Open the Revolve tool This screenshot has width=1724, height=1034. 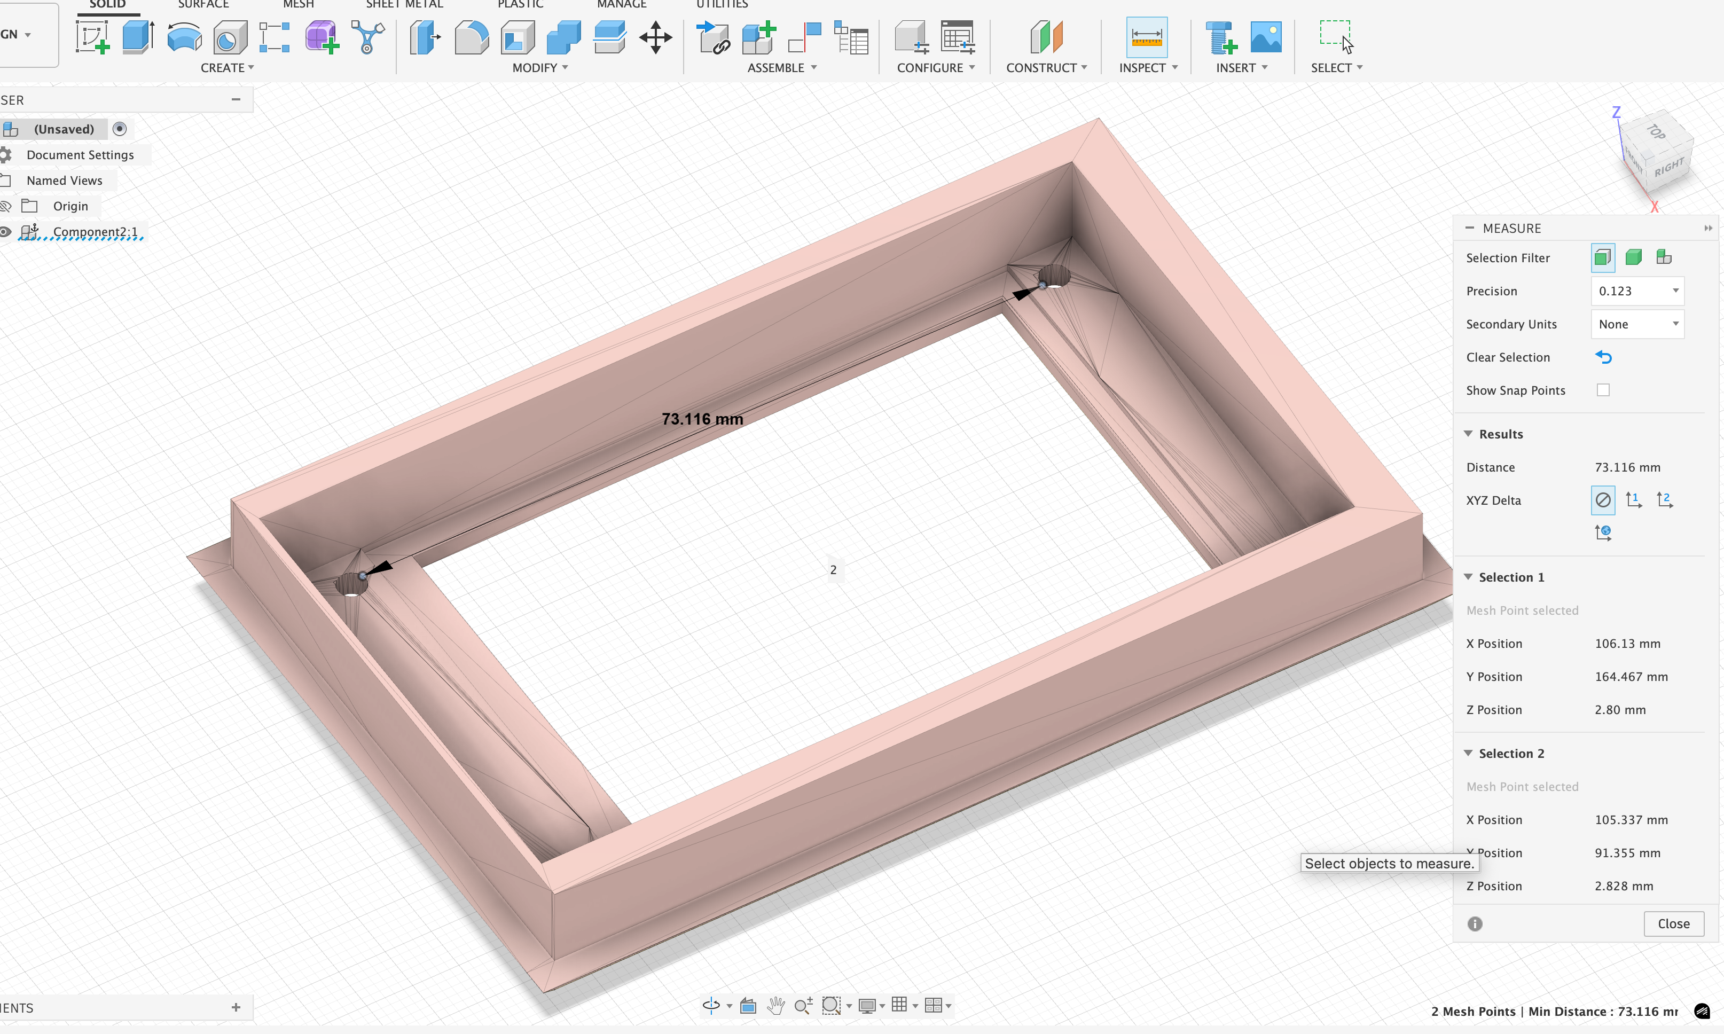click(x=184, y=36)
